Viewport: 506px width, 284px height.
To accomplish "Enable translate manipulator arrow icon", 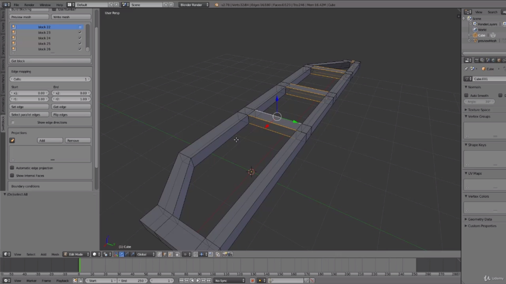I will click(121, 254).
